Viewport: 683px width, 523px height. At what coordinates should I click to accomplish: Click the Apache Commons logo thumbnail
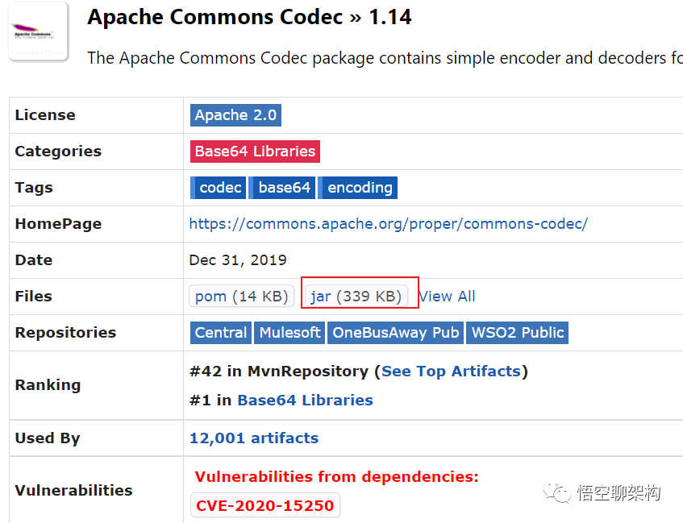pyautogui.click(x=38, y=32)
